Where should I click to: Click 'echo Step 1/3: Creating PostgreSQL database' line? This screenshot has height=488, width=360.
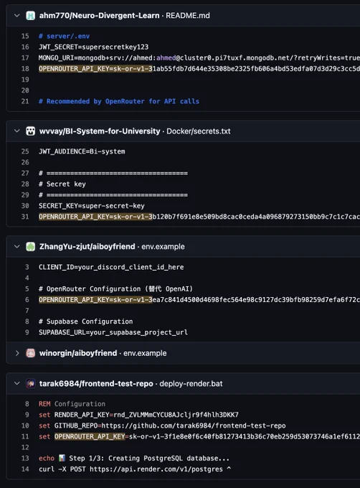(134, 459)
